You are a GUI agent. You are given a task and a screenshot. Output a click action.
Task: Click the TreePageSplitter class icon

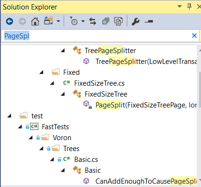[77, 50]
